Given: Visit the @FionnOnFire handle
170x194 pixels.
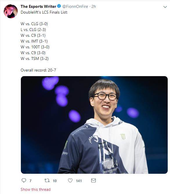Looking at the screenshot, I should 75,6.
